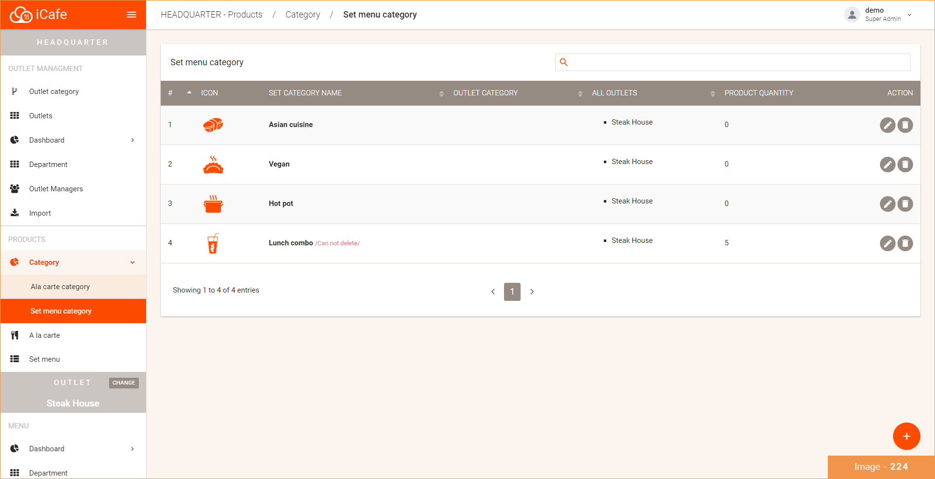Click the Asian cuisine sushi icon
The height and width of the screenshot is (479, 935).
[213, 125]
